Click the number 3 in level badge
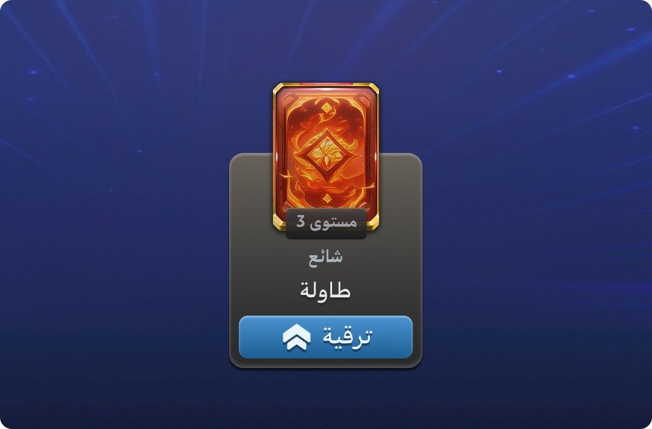The height and width of the screenshot is (429, 652). 300,221
